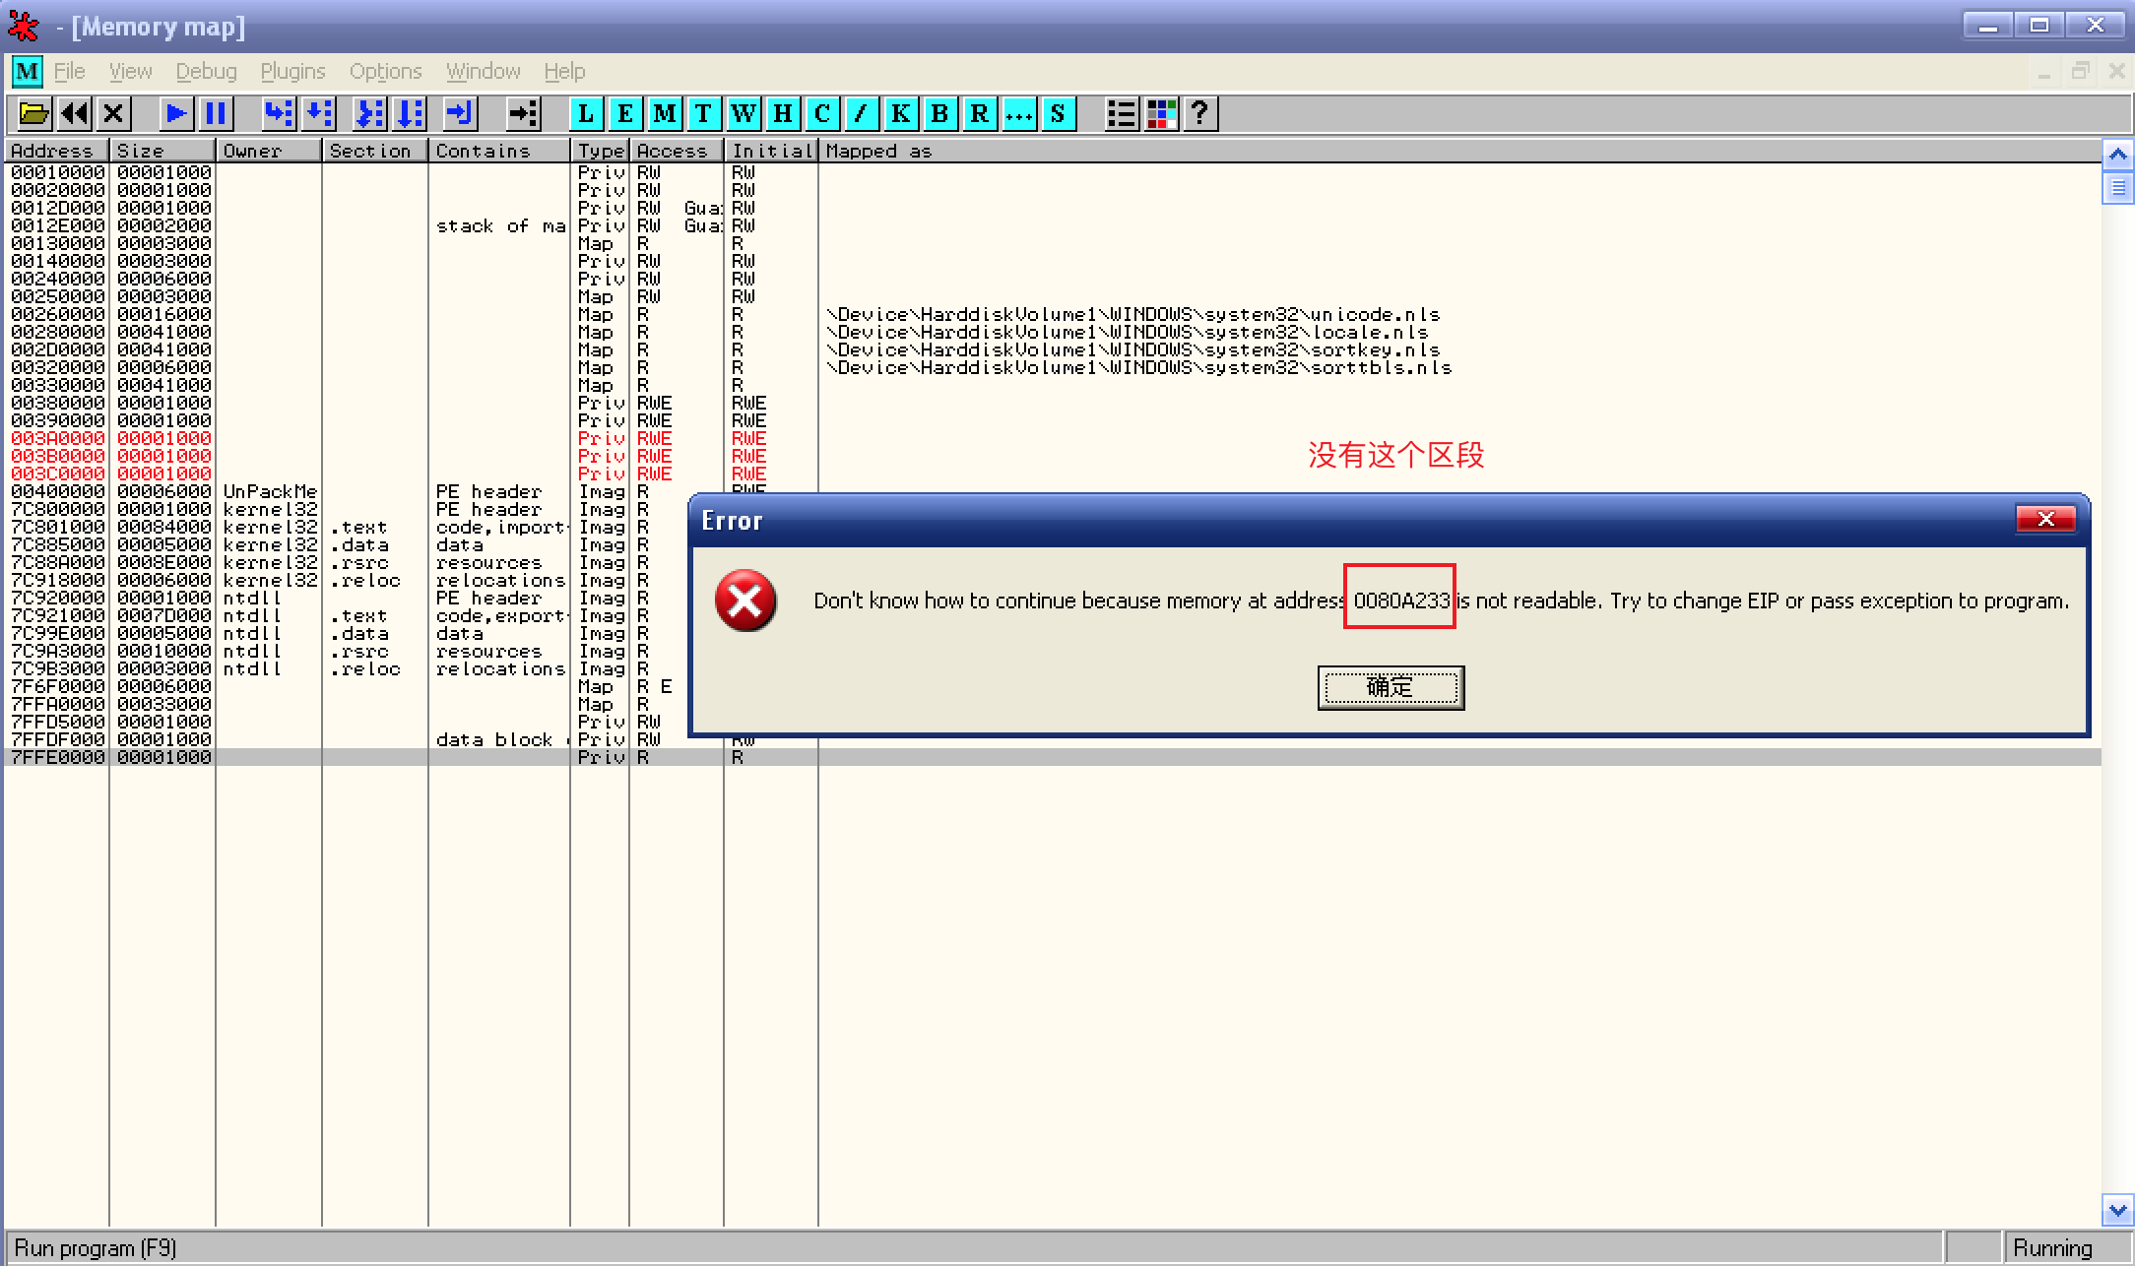Image resolution: width=2135 pixels, height=1266 pixels.
Task: Click the Appearance color grid icon
Action: point(1162,114)
